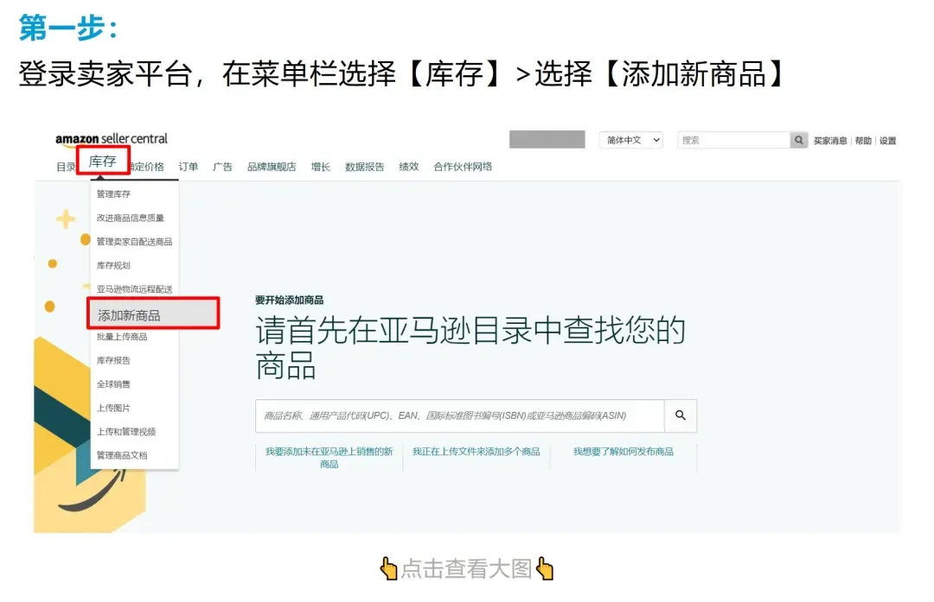Viewport: 934px width, 602px height.
Task: Click the magnifier icon in top search bar
Action: tap(799, 141)
